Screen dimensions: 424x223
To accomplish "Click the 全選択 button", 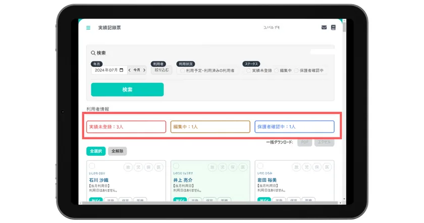I will (x=96, y=151).
